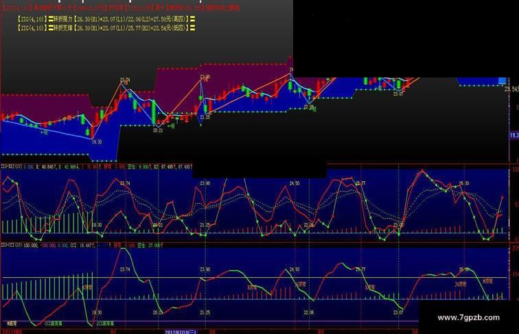Click the 23.54 price at the main chart's right edge

(511, 89)
